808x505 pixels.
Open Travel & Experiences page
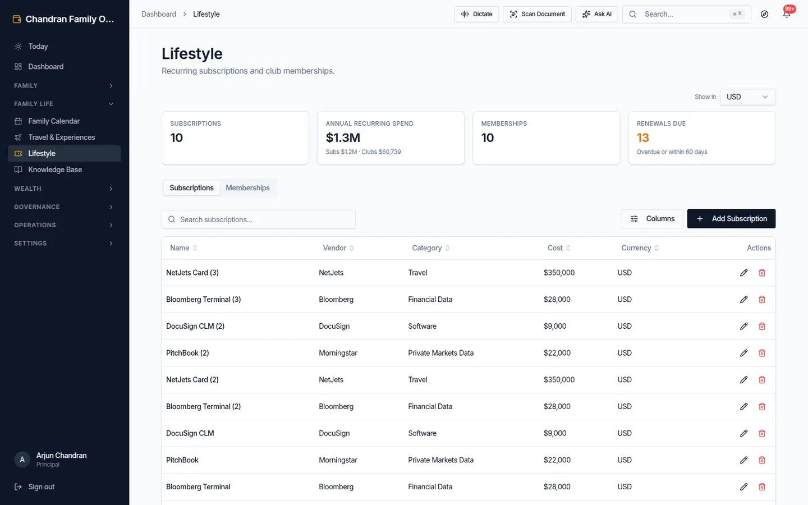coord(65,137)
